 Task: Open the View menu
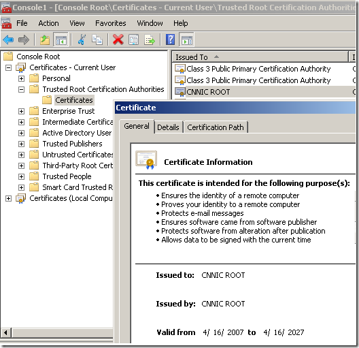click(x=77, y=23)
